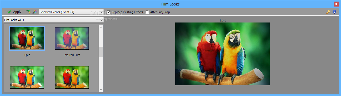
Task: Open the Selected Events (Event FX) dropdown
Action: point(71,12)
